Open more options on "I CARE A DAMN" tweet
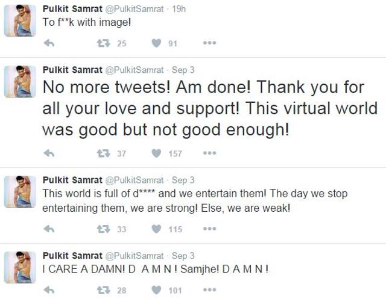386x302 pixels. tap(210, 290)
